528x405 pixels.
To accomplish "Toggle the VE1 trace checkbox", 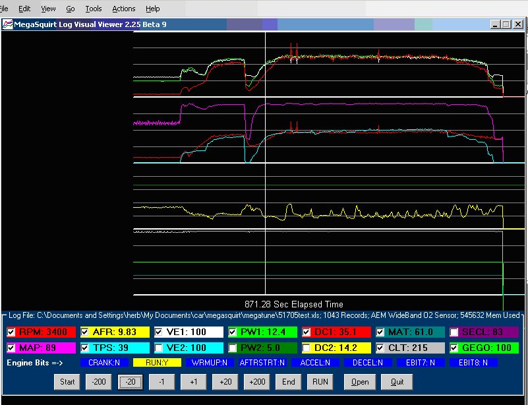I will pos(159,332).
